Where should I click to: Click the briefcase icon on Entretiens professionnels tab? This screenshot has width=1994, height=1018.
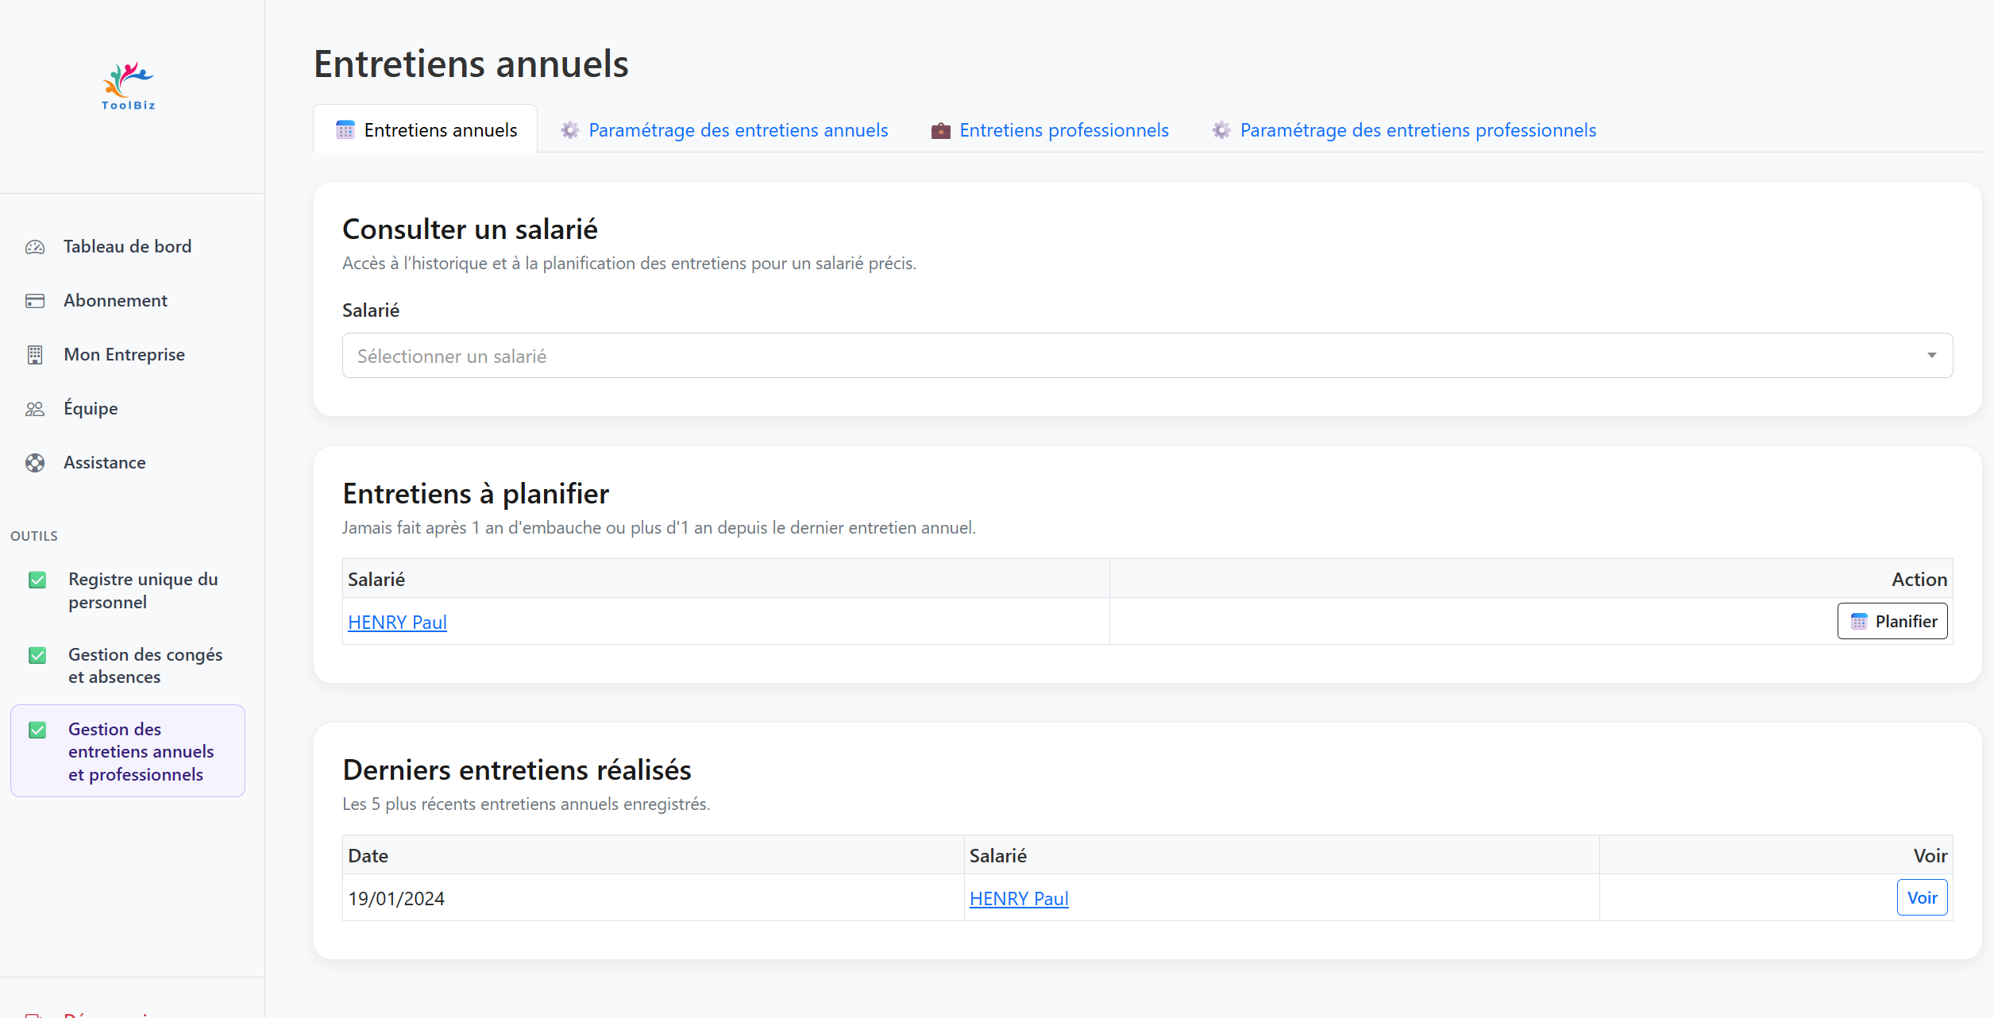point(939,129)
